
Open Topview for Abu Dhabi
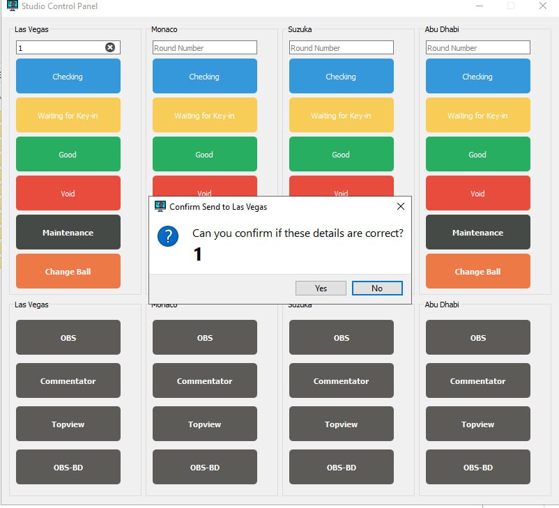click(x=477, y=424)
